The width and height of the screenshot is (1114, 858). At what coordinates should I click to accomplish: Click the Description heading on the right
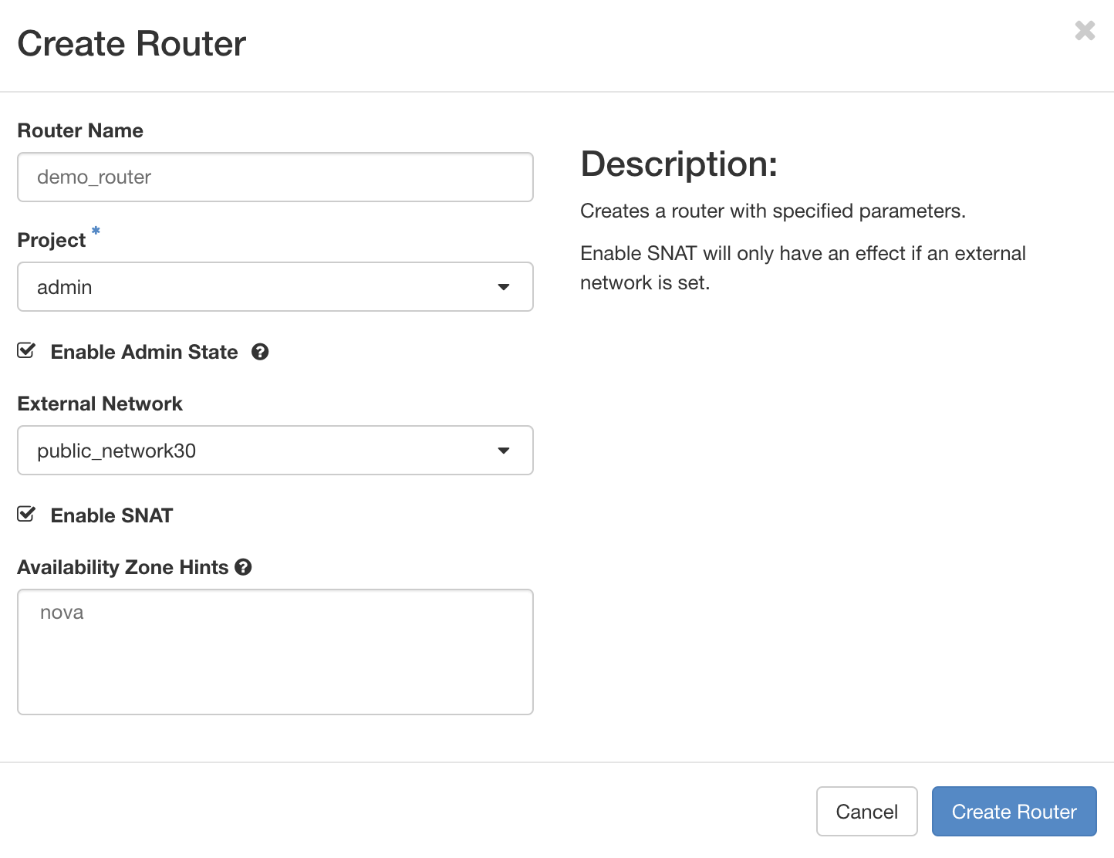click(678, 164)
